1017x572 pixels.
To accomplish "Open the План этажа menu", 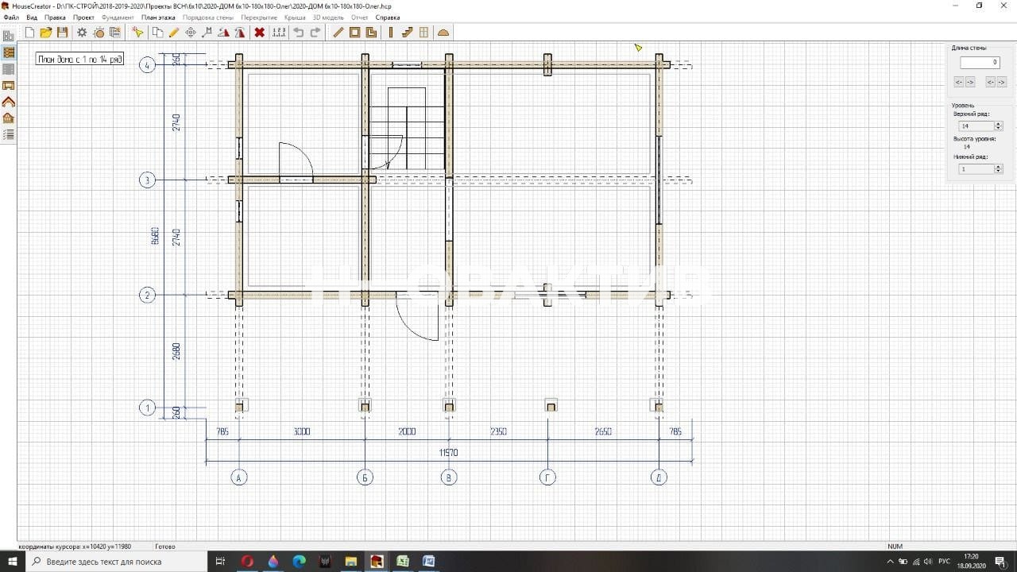I will pyautogui.click(x=158, y=17).
